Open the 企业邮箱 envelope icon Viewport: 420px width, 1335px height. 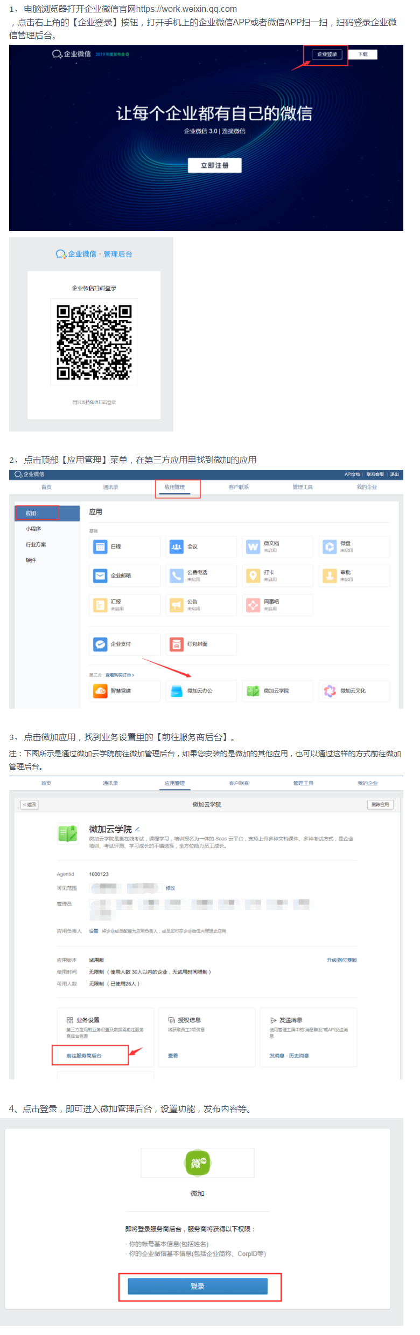coord(100,576)
